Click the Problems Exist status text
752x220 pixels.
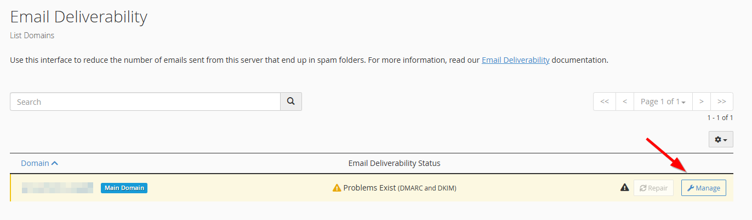(369, 188)
